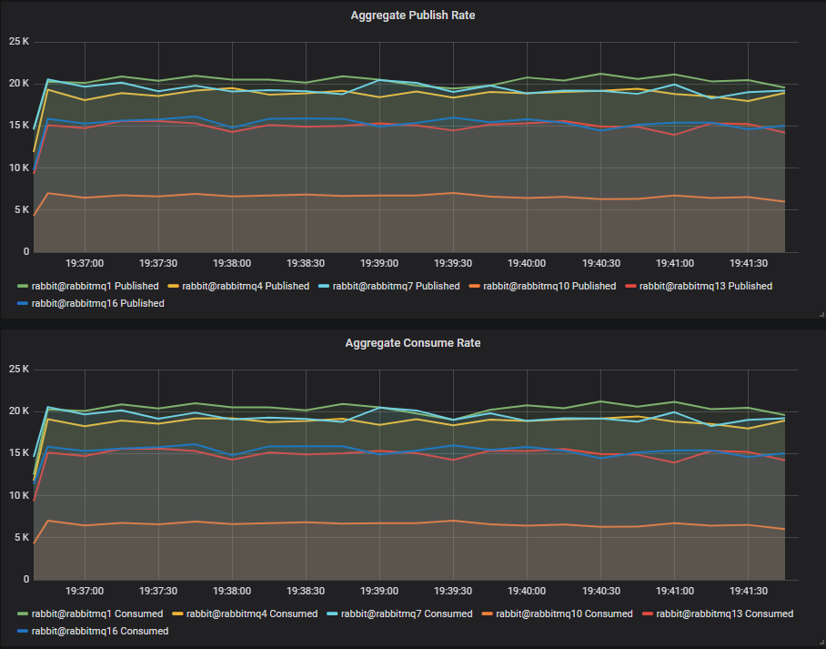Viewport: 826px width, 649px height.
Task: Click the 19:37:00 tick on the Consume Rate chart
Action: click(85, 591)
